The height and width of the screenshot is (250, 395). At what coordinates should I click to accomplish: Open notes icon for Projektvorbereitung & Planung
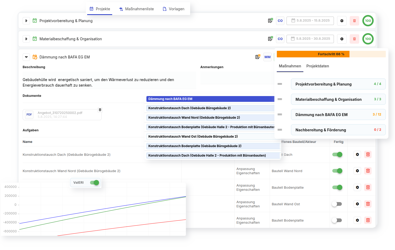(270, 21)
